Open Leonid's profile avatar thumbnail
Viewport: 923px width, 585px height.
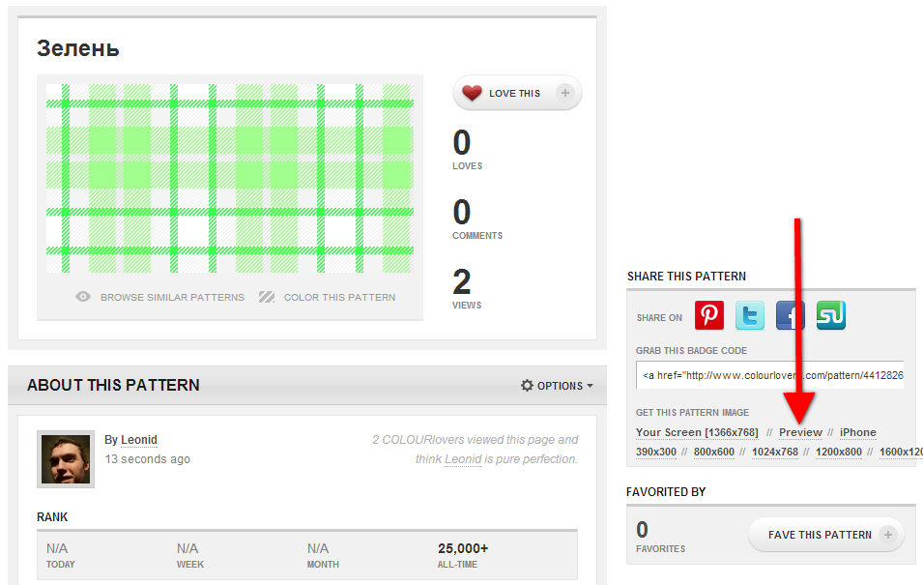(x=66, y=459)
